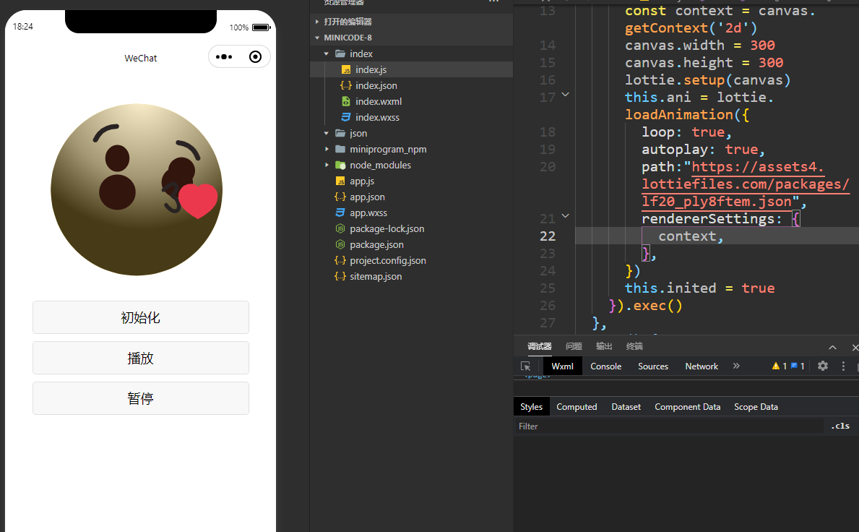Open the Computed sub-tab
Viewport: 859px width, 532px height.
pyautogui.click(x=577, y=407)
